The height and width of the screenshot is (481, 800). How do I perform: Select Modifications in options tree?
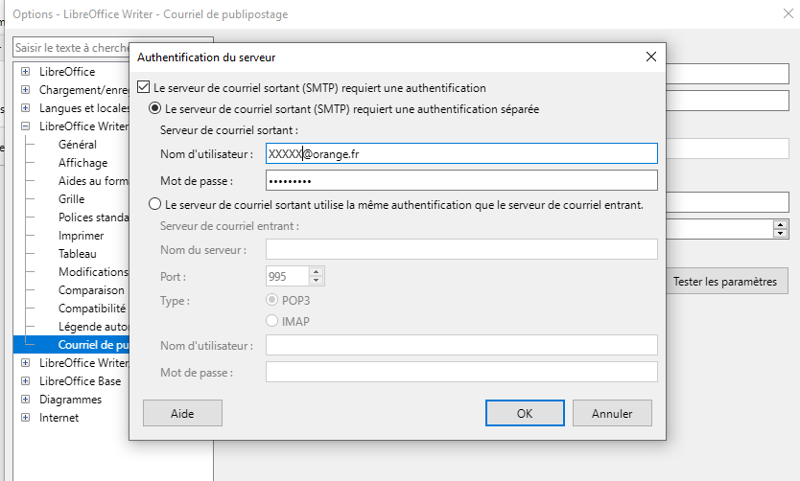[x=93, y=271]
